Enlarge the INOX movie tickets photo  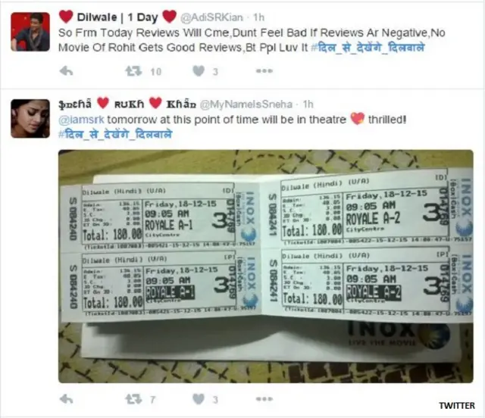point(266,267)
